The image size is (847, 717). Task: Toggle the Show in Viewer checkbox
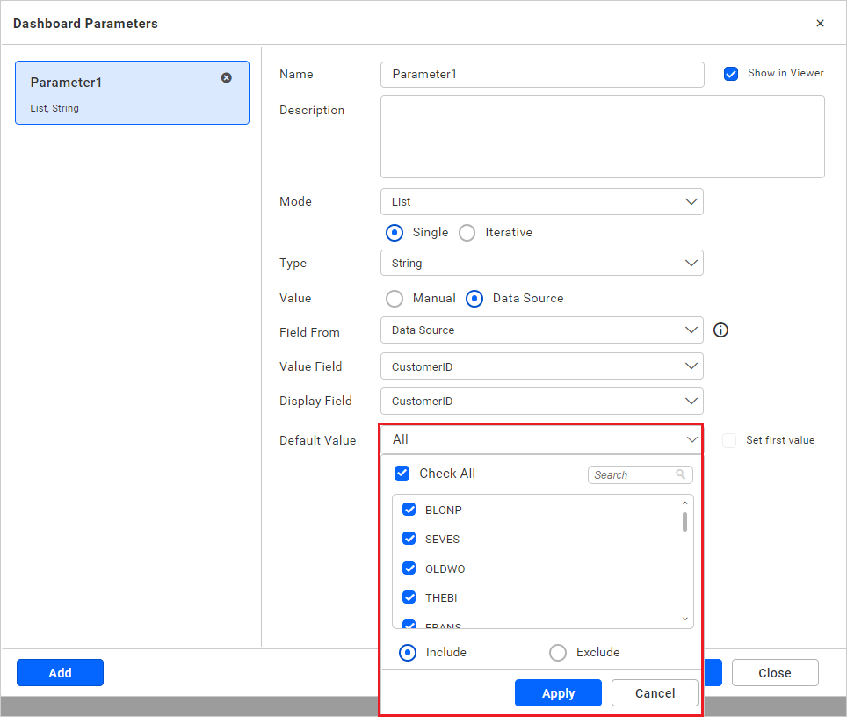730,74
